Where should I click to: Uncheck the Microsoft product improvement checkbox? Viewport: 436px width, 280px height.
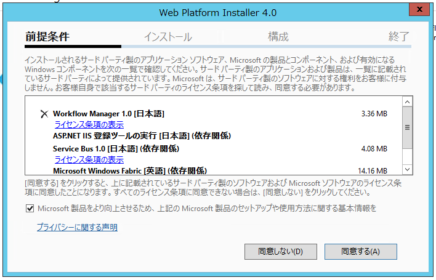30,209
